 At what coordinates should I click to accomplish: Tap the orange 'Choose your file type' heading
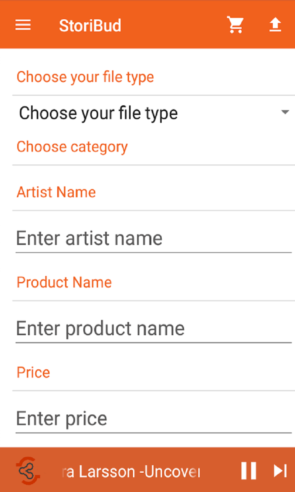[85, 77]
